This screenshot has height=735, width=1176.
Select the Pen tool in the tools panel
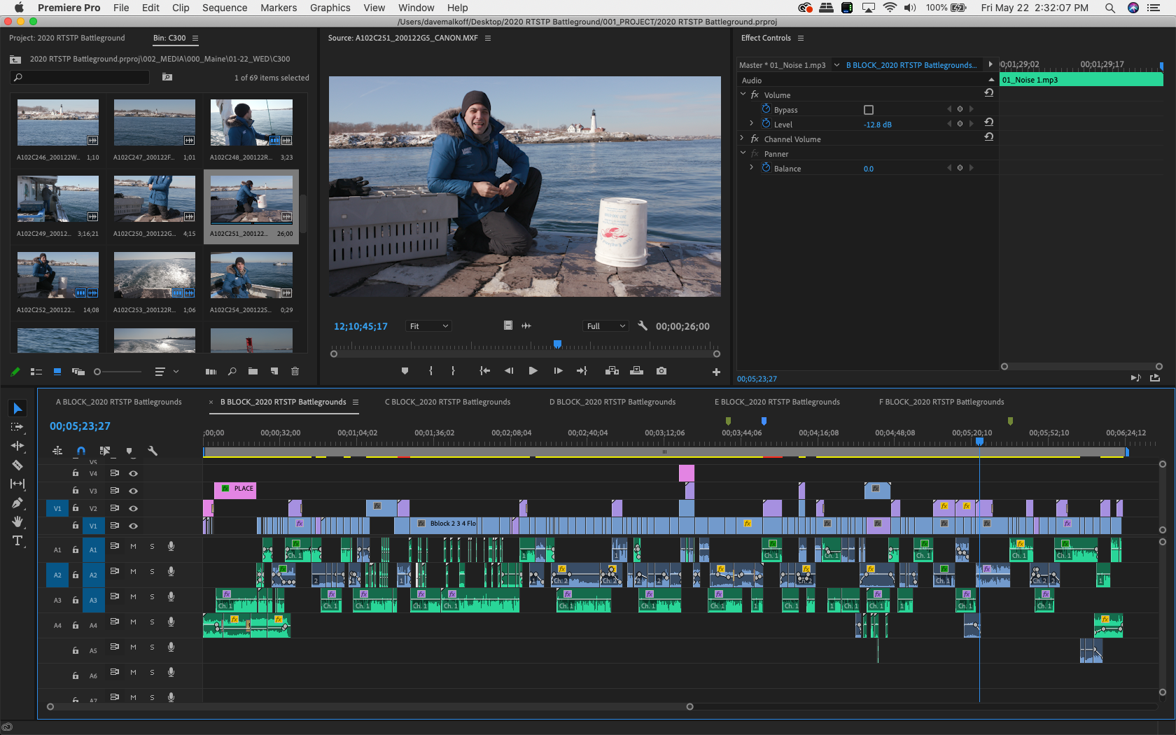tap(17, 503)
